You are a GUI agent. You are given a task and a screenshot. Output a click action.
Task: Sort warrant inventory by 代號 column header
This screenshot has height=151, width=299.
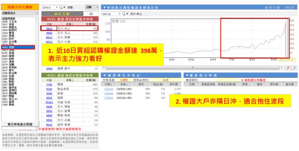point(108,84)
